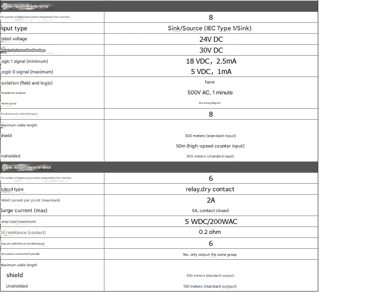Image resolution: width=373 pixels, height=298 pixels.
Task: Click the 5 VDC, 1mA value
Action: [x=211, y=72]
